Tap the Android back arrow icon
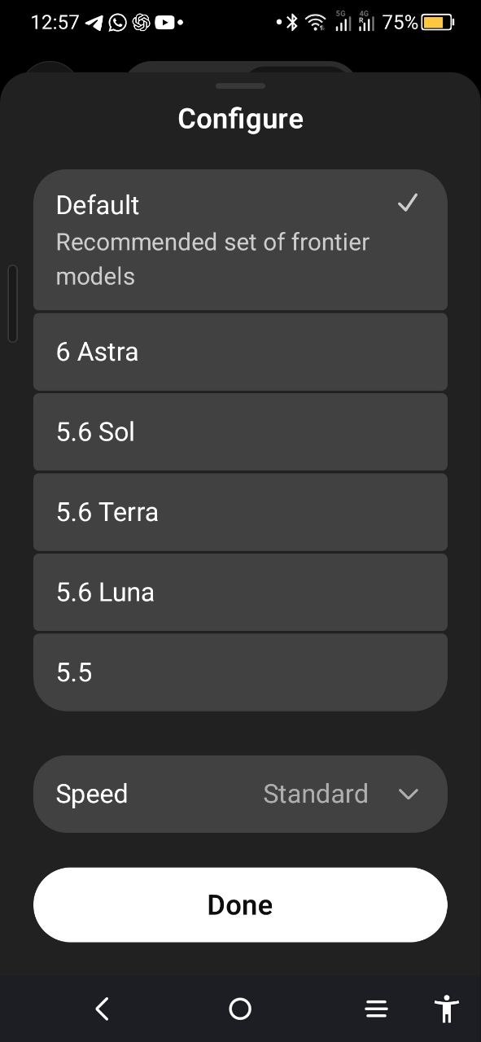 click(102, 1009)
